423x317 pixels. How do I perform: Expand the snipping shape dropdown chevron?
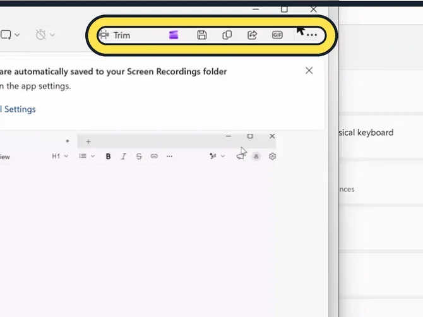17,35
